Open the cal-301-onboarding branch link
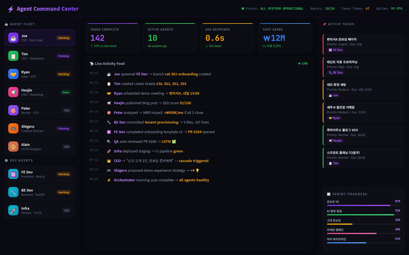 (181, 74)
